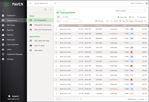Open the Columns chooser

coord(99,21)
